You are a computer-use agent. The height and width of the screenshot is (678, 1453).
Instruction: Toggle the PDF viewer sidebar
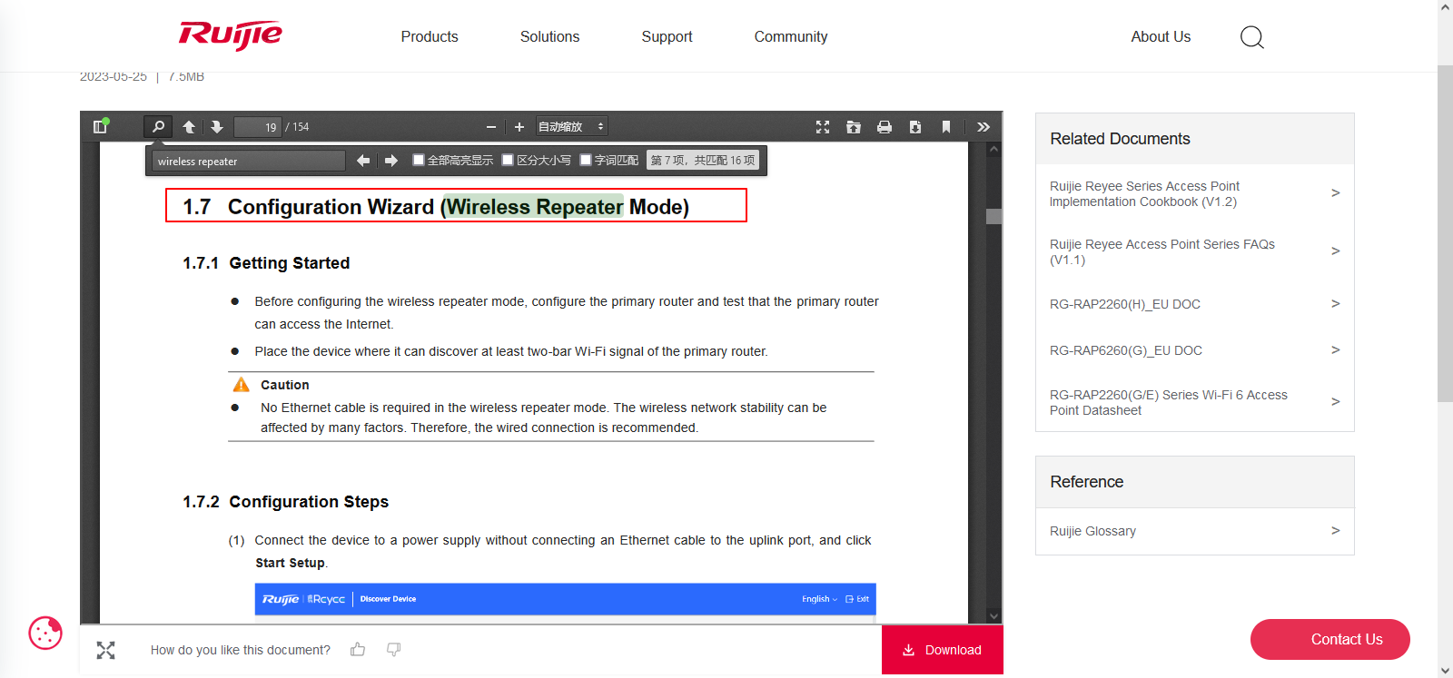(x=100, y=127)
